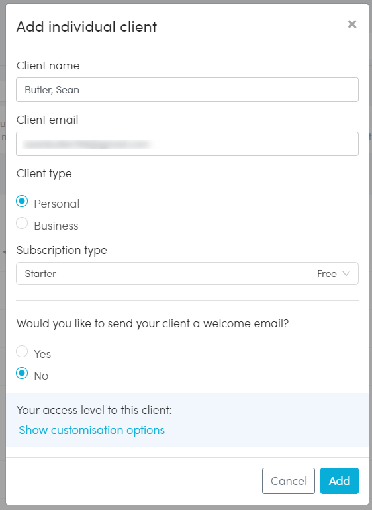
Task: Click the Business label text
Action: pos(56,226)
